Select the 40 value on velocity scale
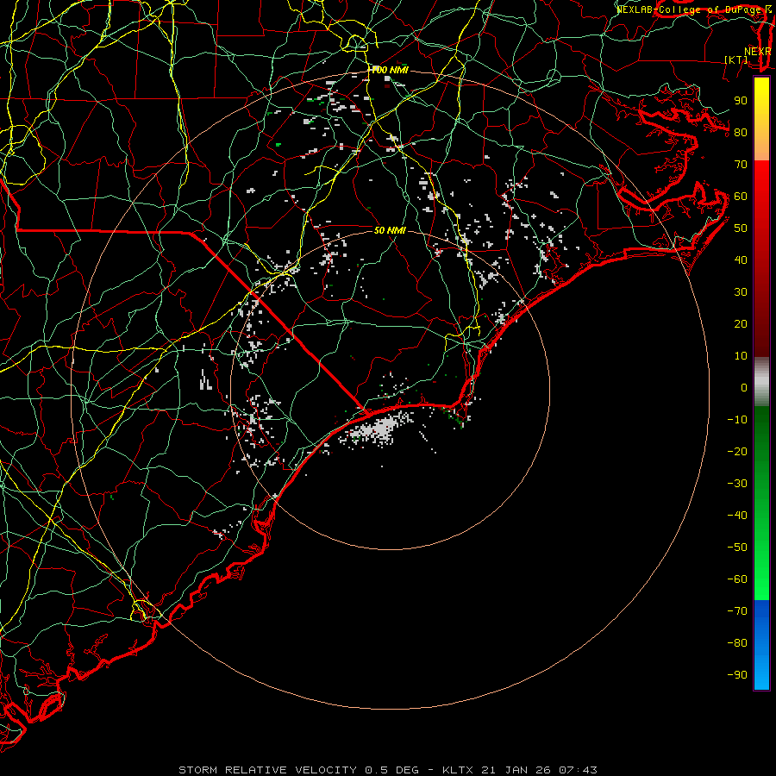 pos(741,260)
